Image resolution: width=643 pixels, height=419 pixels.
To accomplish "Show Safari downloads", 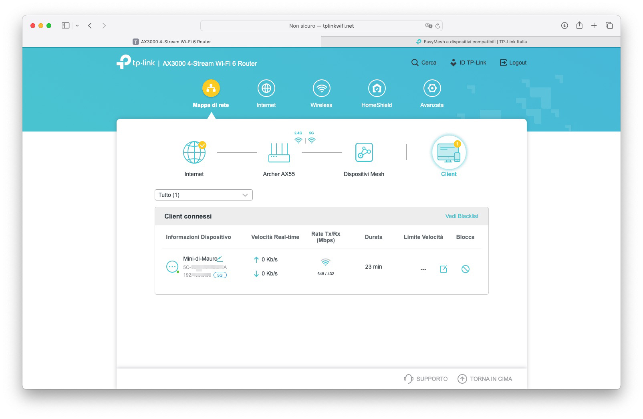I will tap(564, 26).
